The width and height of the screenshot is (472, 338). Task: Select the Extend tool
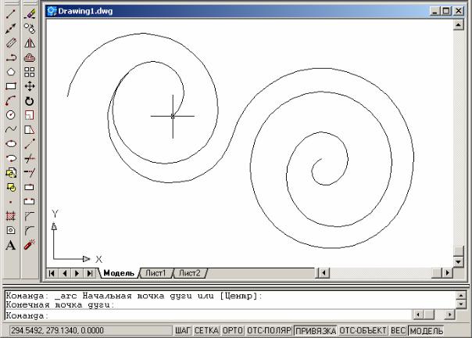(x=30, y=173)
